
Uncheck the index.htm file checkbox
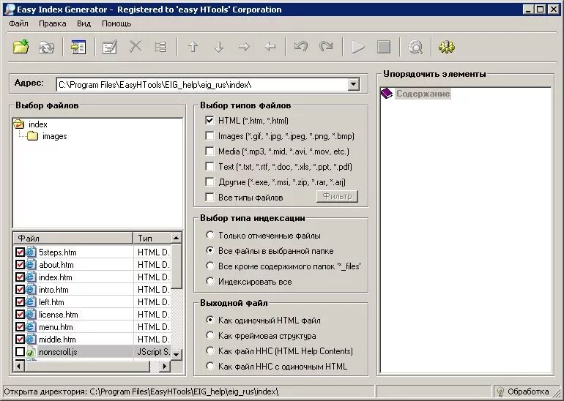point(21,277)
